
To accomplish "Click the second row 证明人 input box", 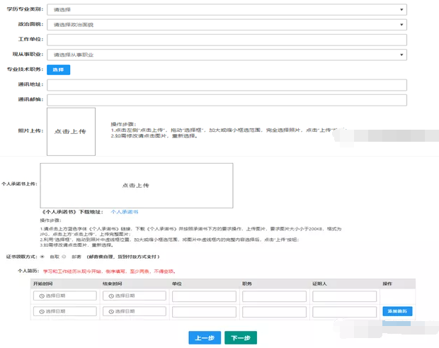I will [344, 312].
